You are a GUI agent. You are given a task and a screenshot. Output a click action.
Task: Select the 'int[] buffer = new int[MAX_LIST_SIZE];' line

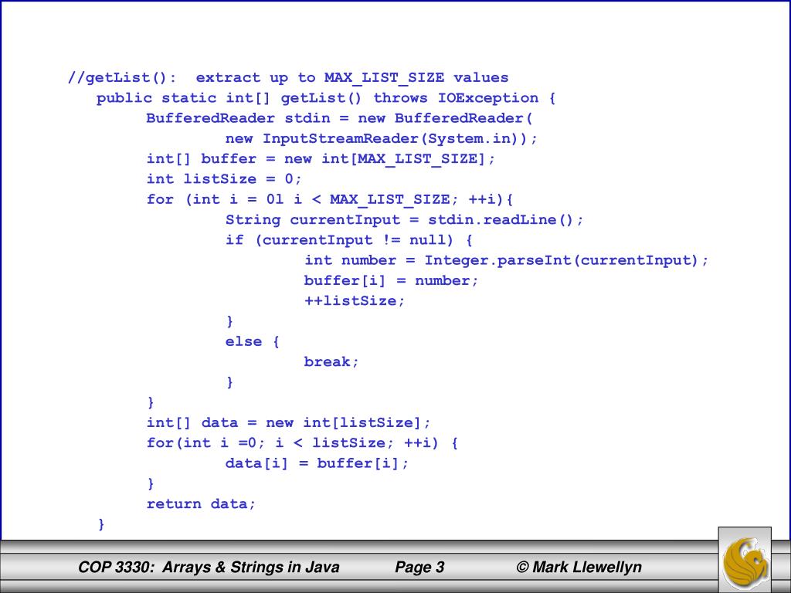coord(321,159)
